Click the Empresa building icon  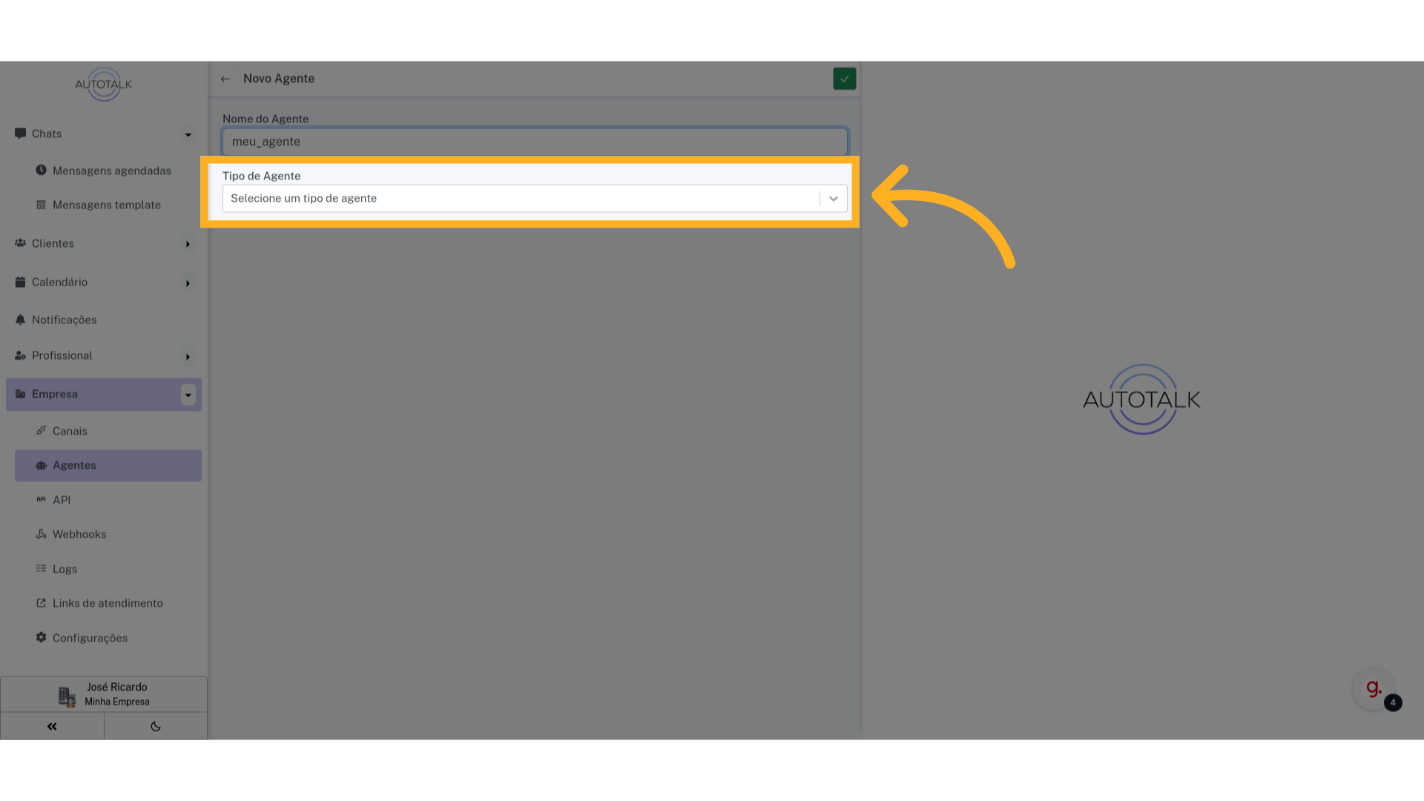pos(20,394)
